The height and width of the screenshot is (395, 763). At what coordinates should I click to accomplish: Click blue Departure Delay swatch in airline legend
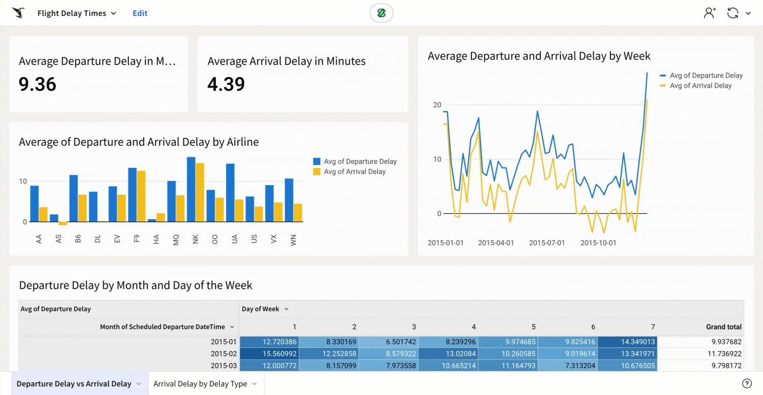317,161
